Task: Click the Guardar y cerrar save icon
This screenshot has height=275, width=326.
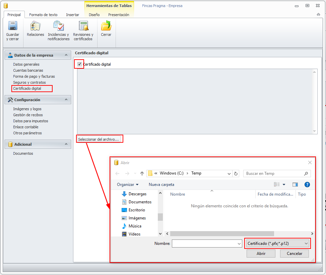Action: pyautogui.click(x=13, y=26)
